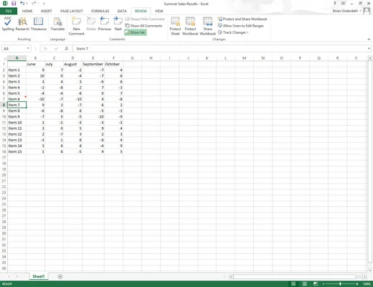Click Allow Users to Edit Ranges
The width and height of the screenshot is (373, 287).
240,26
